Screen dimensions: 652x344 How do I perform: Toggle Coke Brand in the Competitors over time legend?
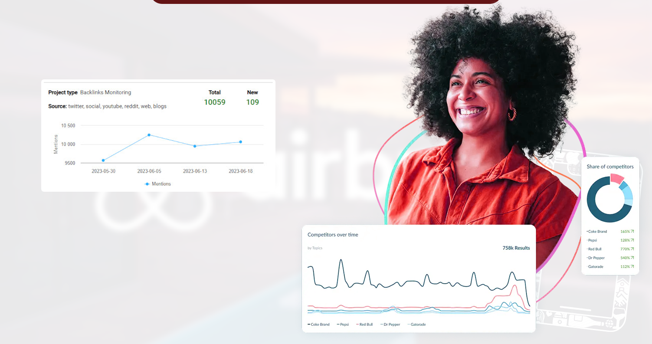point(319,324)
